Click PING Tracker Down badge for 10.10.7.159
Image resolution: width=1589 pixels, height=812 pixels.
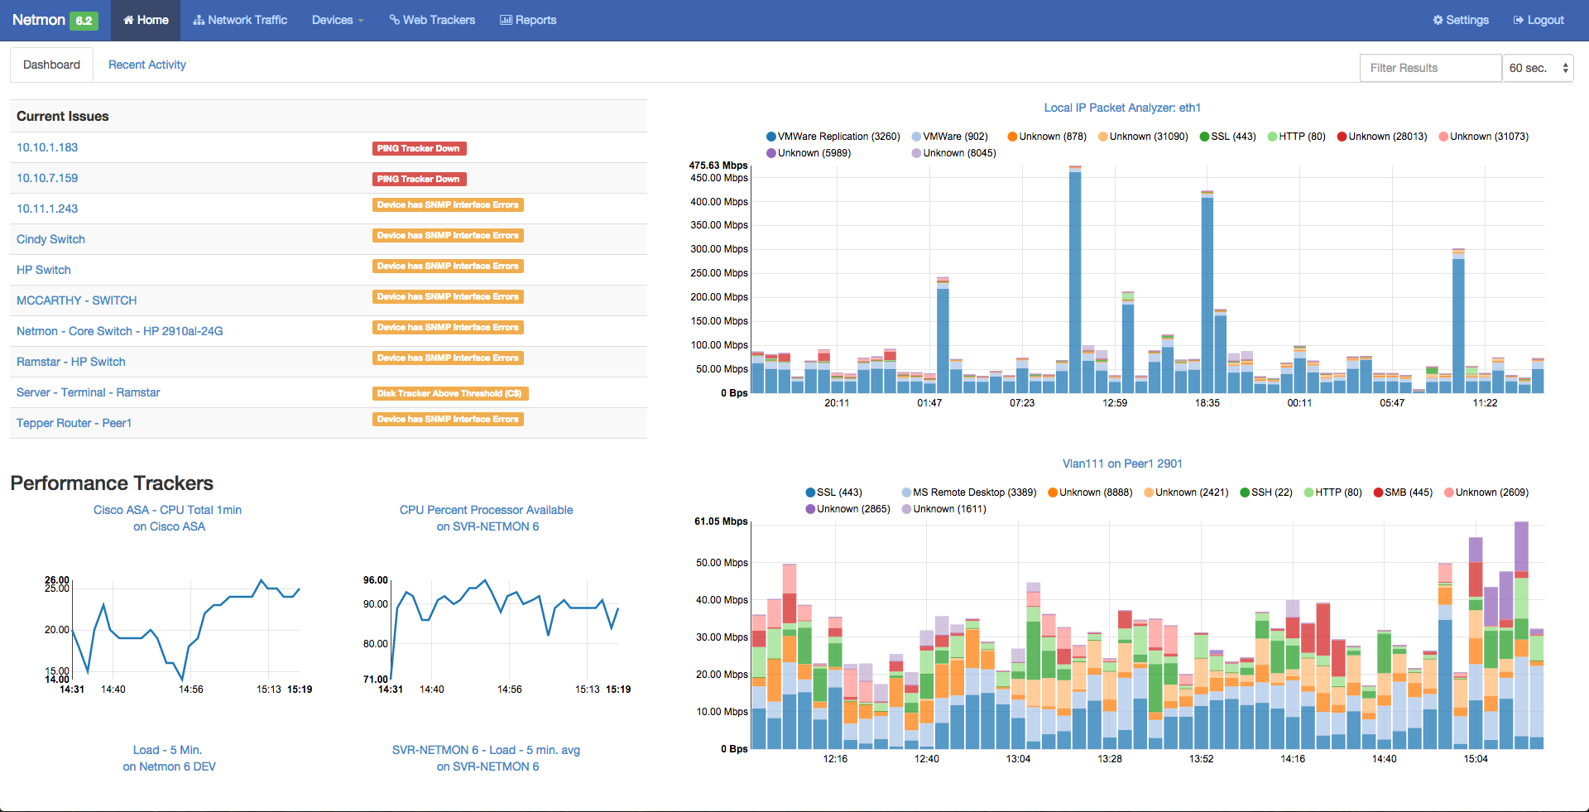coord(419,179)
